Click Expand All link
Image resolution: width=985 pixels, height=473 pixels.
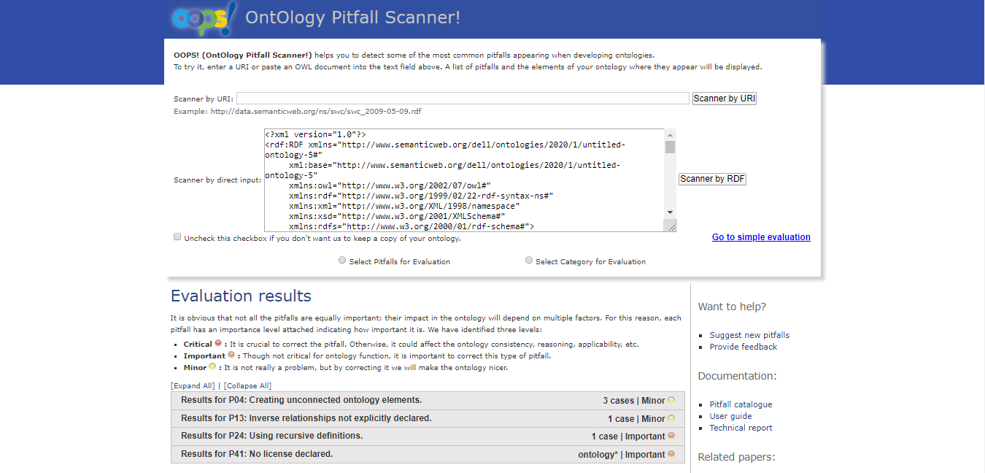193,385
